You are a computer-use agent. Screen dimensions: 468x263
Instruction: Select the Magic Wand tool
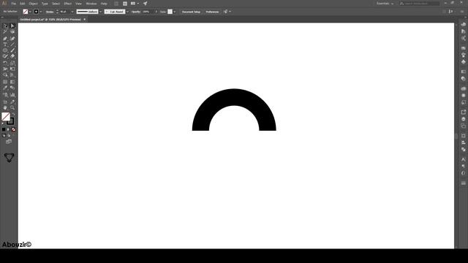point(5,31)
